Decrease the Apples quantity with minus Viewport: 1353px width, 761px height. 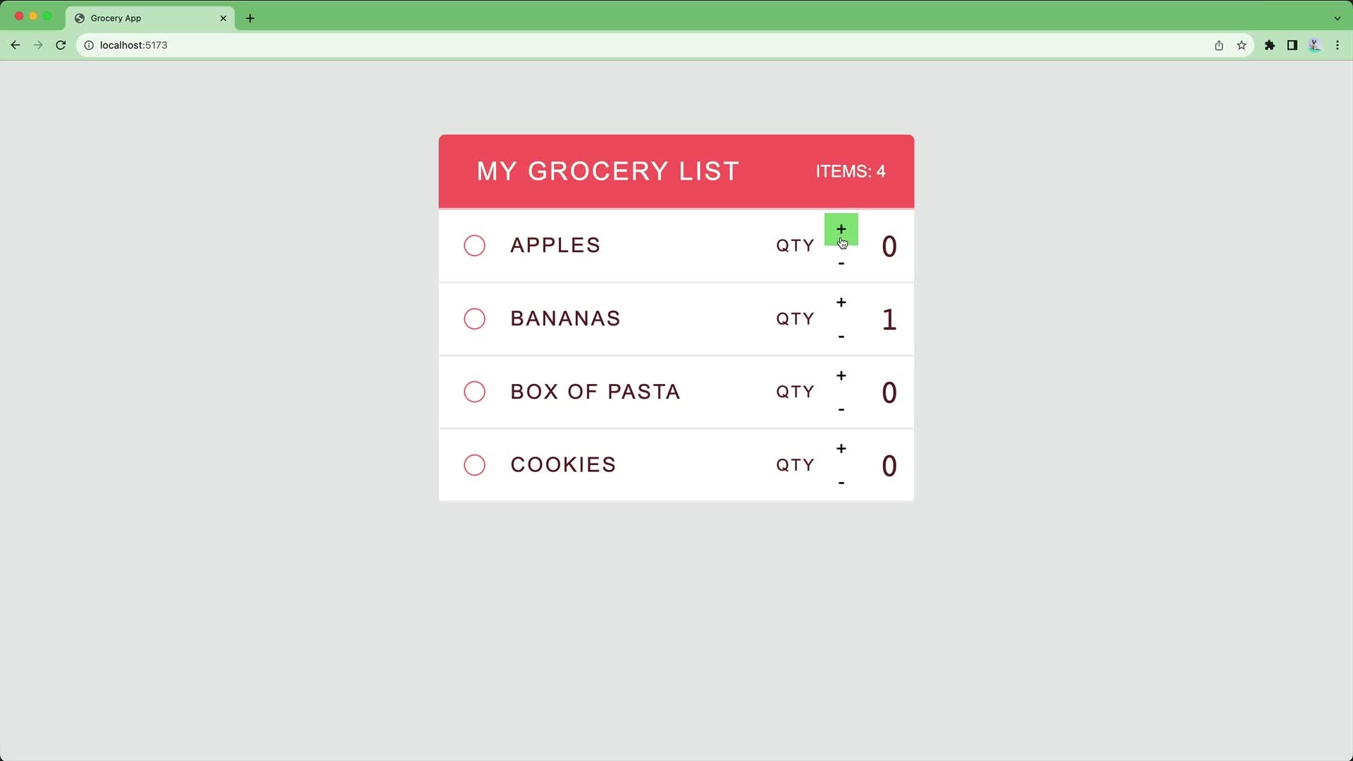click(x=841, y=264)
